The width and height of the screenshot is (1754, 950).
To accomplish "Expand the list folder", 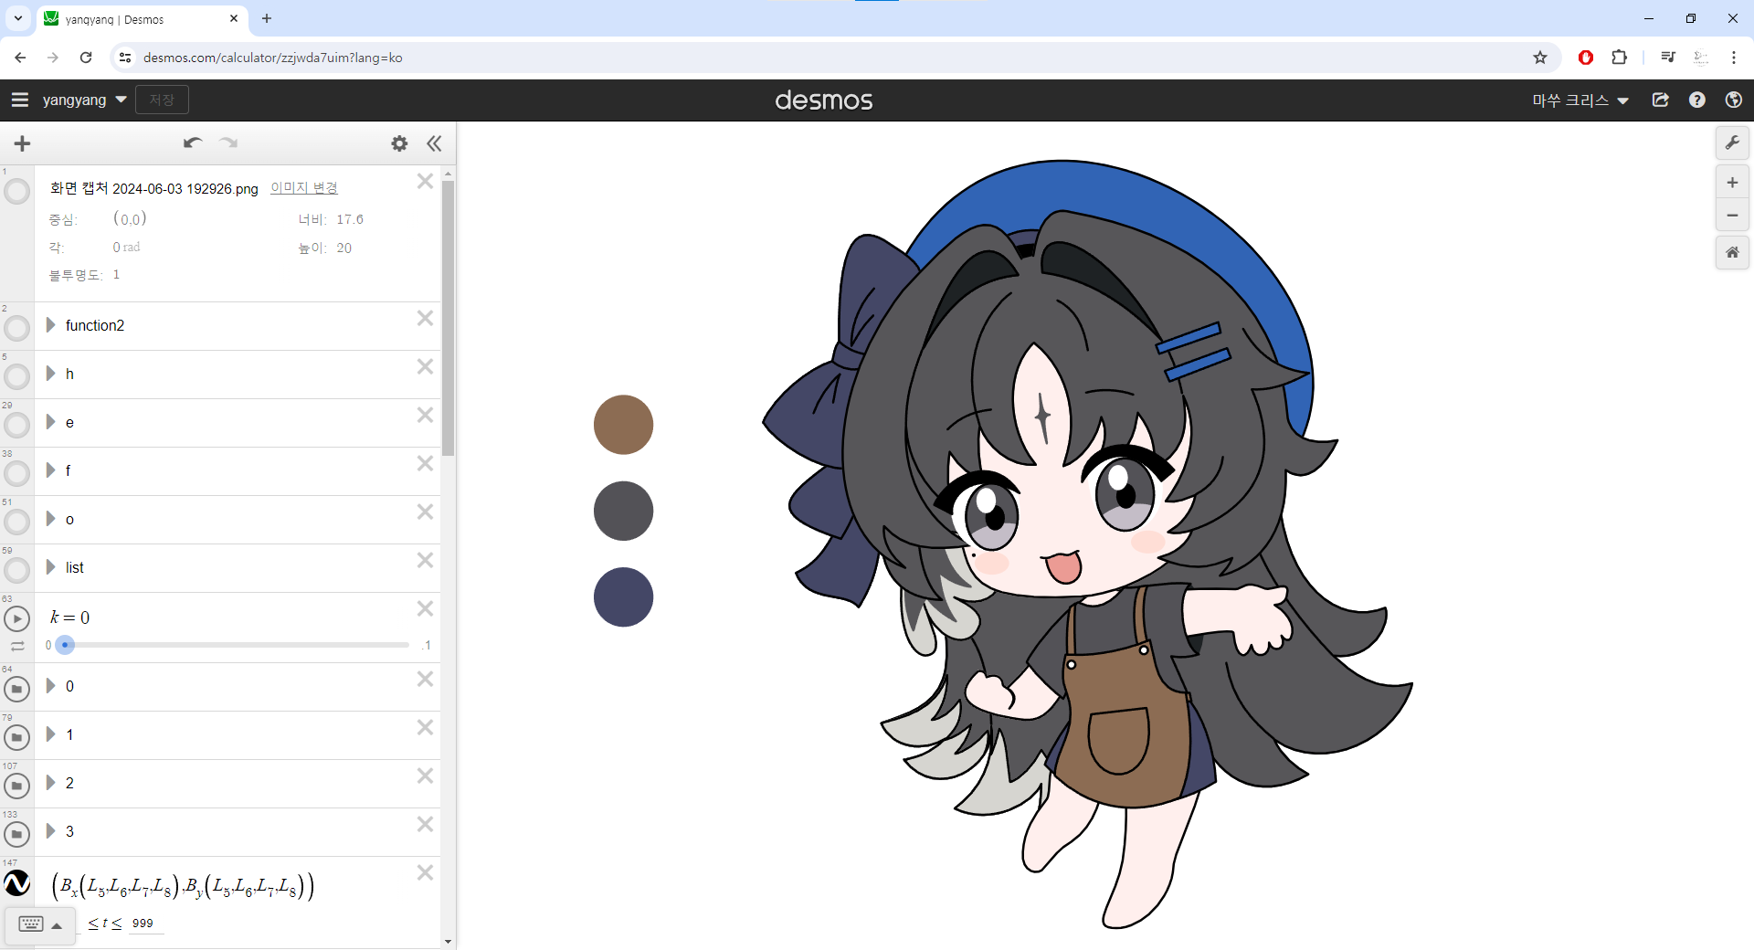I will pos(51,567).
